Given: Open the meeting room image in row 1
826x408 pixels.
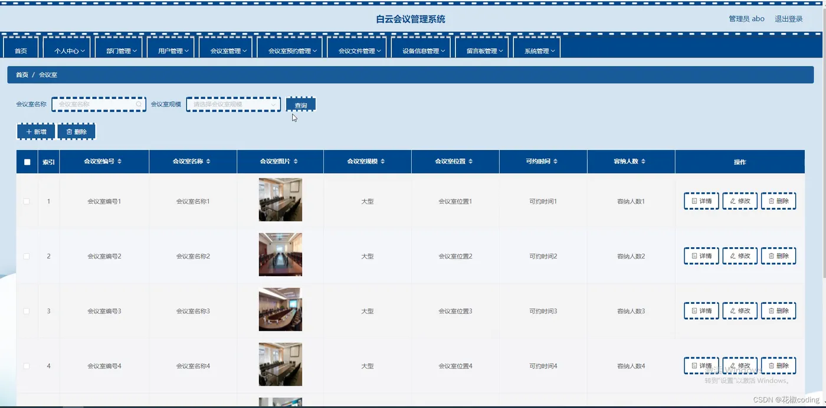Looking at the screenshot, I should [280, 200].
